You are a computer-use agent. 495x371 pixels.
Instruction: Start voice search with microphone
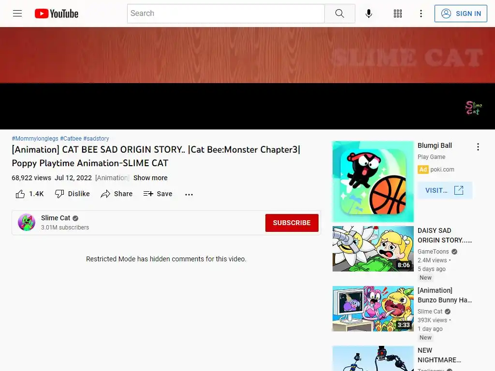pos(369,14)
